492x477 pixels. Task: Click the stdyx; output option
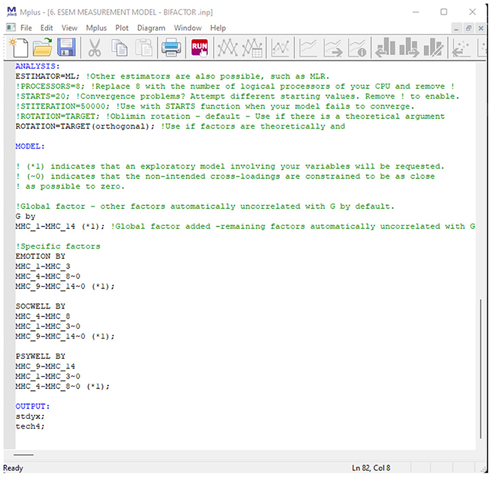[30, 416]
